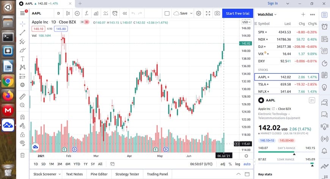Open the alarm clock alerts panel icon
This screenshot has height=179, width=330.
click(x=324, y=27)
